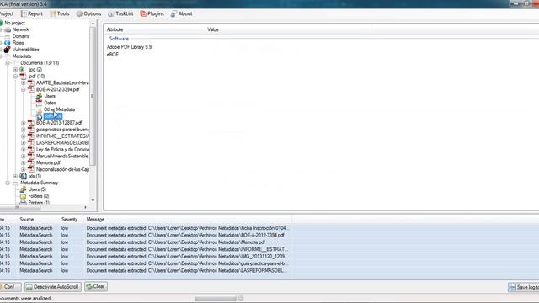Select Ley de Policia y de Conviv document
Viewport: 539px width, 303px height.
click(x=62, y=150)
